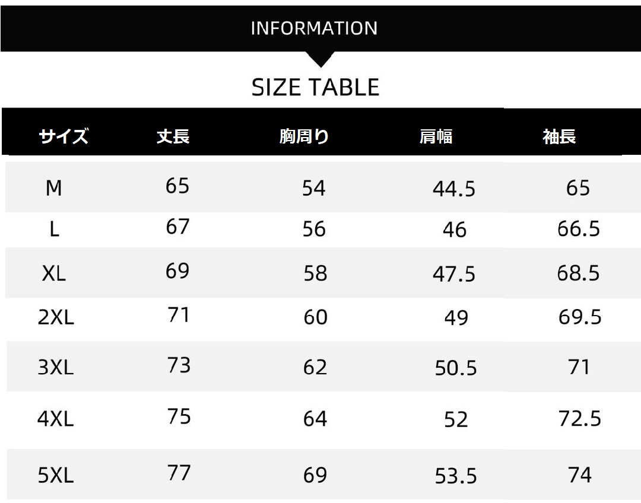Select the L size row label
Viewport: 641px width, 503px height.
[55, 229]
